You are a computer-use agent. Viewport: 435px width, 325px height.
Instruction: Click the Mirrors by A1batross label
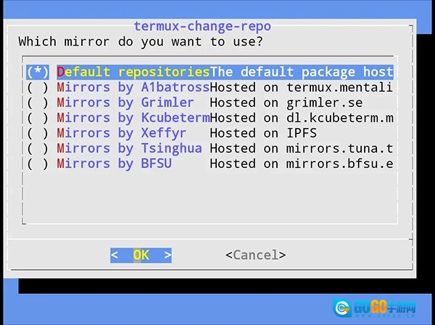(133, 88)
